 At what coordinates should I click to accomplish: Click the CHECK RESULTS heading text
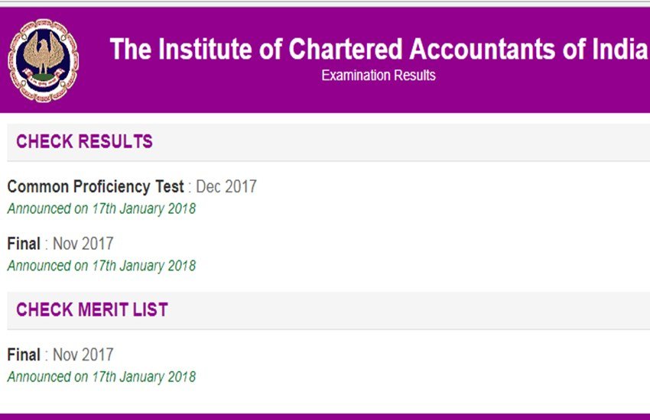(x=84, y=142)
